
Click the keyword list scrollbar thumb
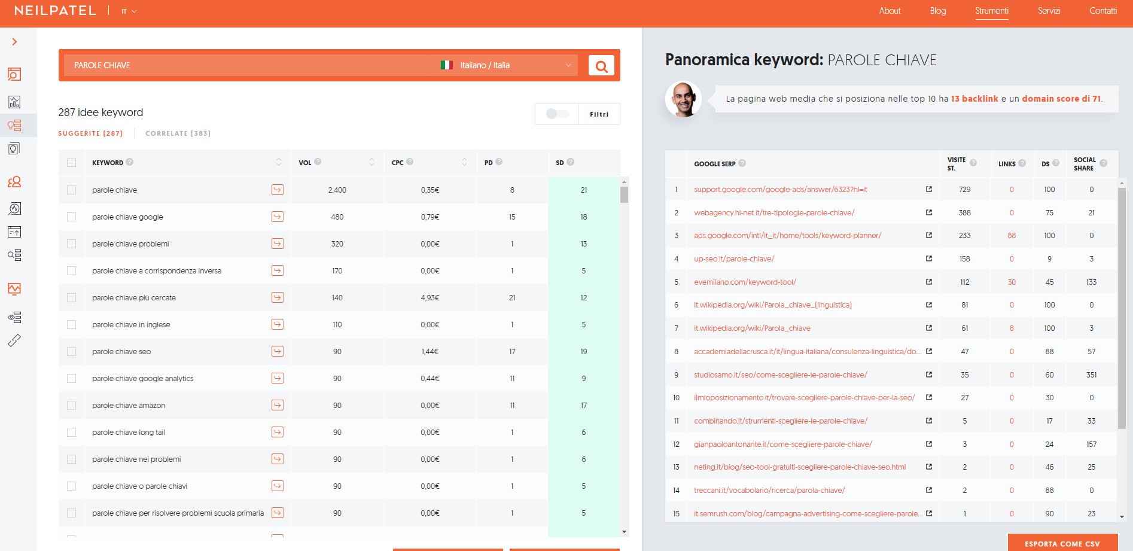point(624,194)
